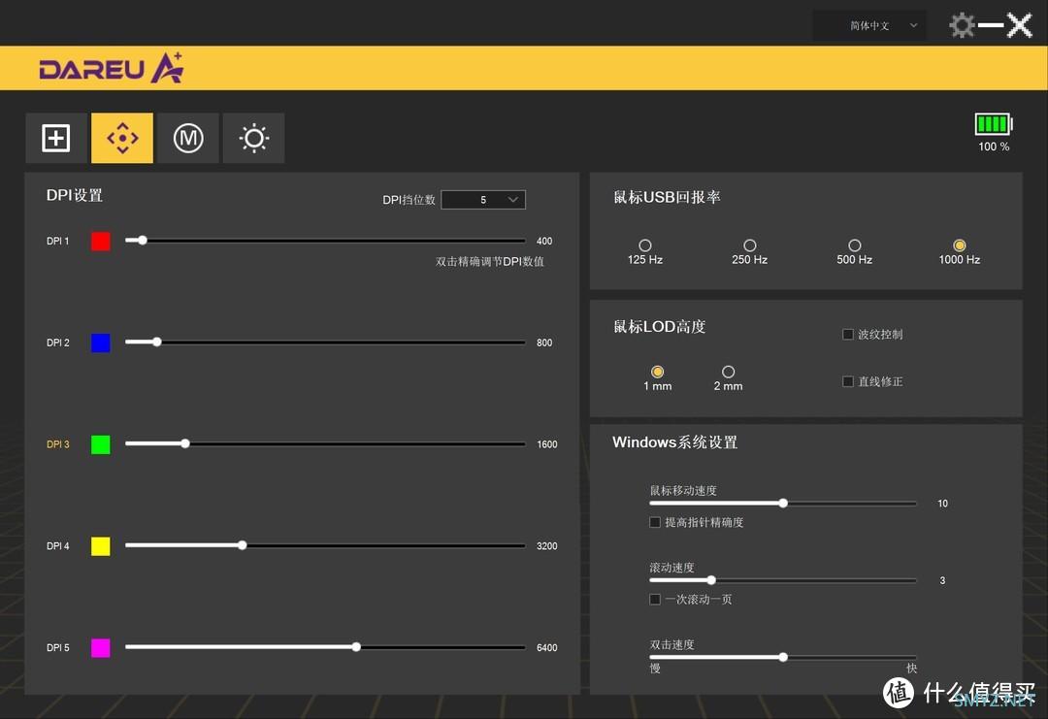The image size is (1048, 719).
Task: Click the DPI 4 label
Action: pos(57,546)
